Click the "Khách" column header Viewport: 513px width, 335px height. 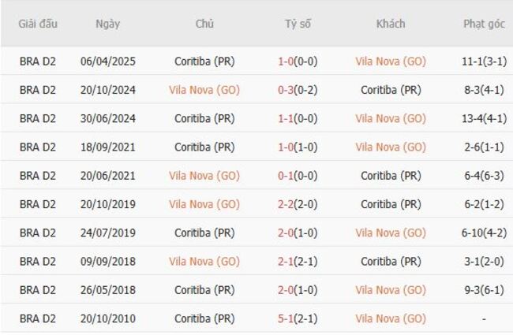coord(390,24)
